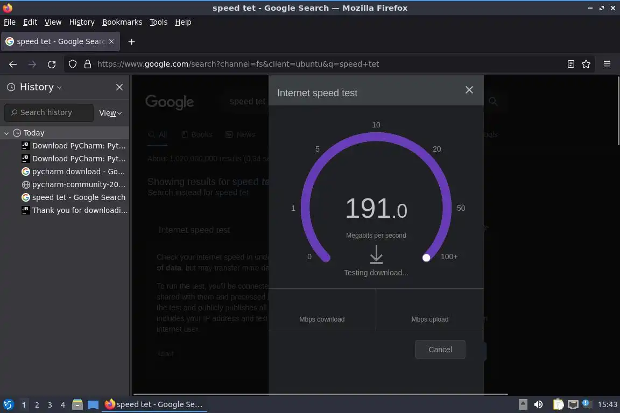Close the speed tet Google Search tab
Viewport: 620px width, 413px height.
click(x=111, y=41)
